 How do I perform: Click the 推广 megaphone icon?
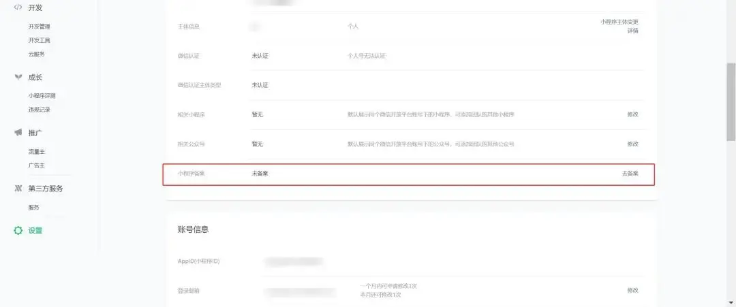[18, 133]
